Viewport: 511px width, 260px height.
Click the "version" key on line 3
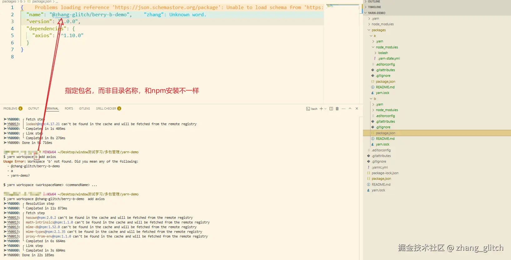pyautogui.click(x=39, y=22)
